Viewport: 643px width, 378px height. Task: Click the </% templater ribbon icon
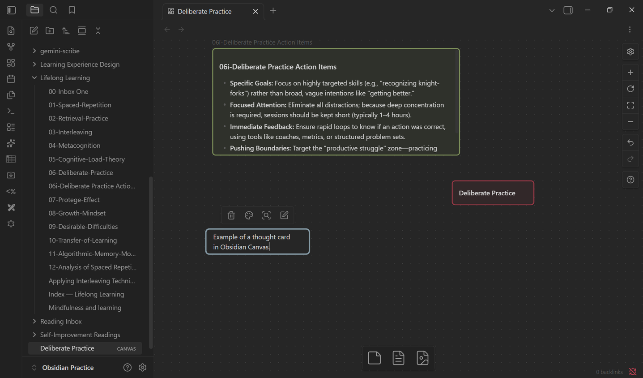(x=11, y=192)
